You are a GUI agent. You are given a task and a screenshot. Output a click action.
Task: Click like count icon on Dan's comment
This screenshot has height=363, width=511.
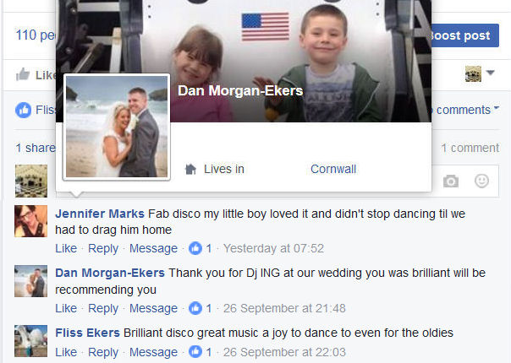[x=195, y=308]
